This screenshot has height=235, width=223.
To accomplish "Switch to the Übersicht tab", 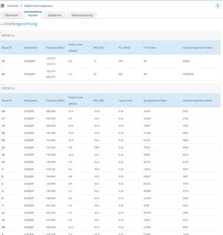I will point(11,15).
